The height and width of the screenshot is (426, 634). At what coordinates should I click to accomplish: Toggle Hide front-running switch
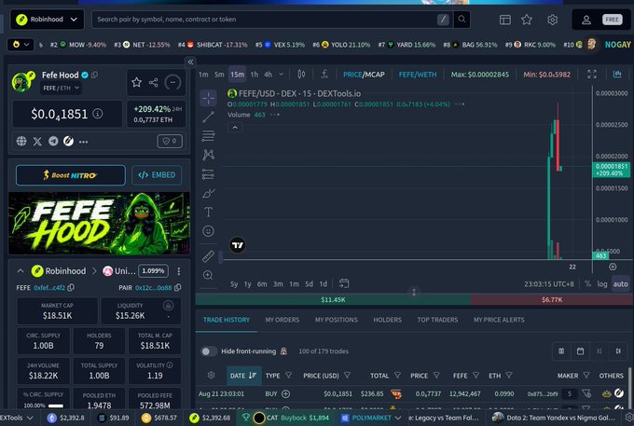209,351
